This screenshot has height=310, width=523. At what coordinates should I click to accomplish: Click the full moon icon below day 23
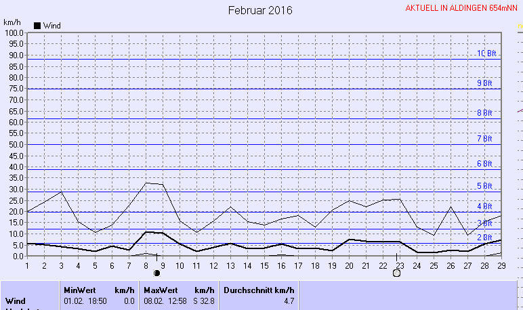tap(396, 273)
